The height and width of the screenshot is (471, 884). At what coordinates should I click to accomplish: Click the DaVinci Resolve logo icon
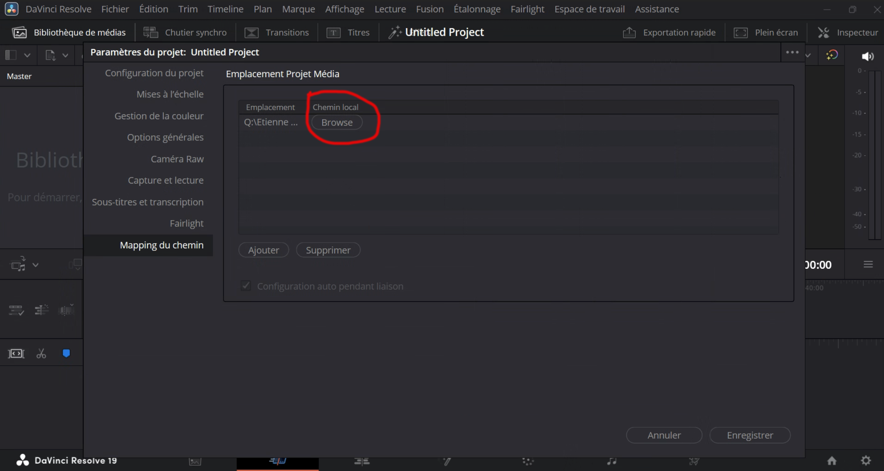[12, 9]
